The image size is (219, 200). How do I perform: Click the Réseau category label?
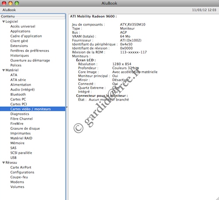11,163
